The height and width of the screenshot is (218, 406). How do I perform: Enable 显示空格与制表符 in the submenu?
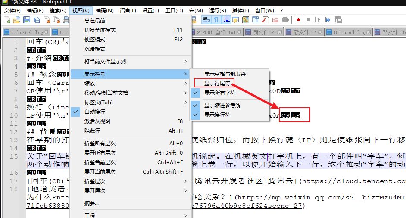pyautogui.click(x=229, y=74)
